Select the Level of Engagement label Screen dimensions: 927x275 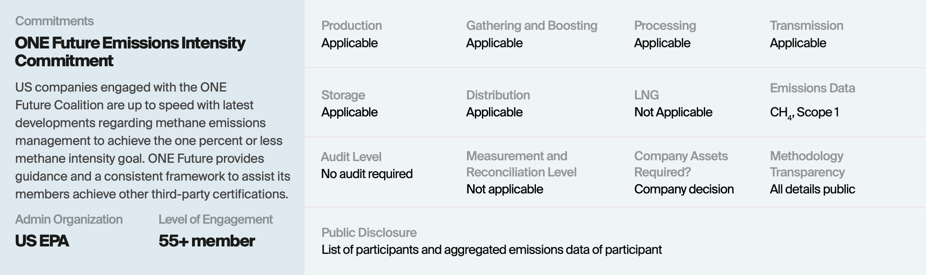[216, 220]
